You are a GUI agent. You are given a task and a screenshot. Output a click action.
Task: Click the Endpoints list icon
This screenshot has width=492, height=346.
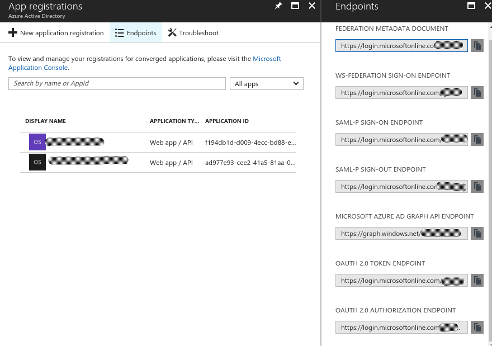(119, 33)
